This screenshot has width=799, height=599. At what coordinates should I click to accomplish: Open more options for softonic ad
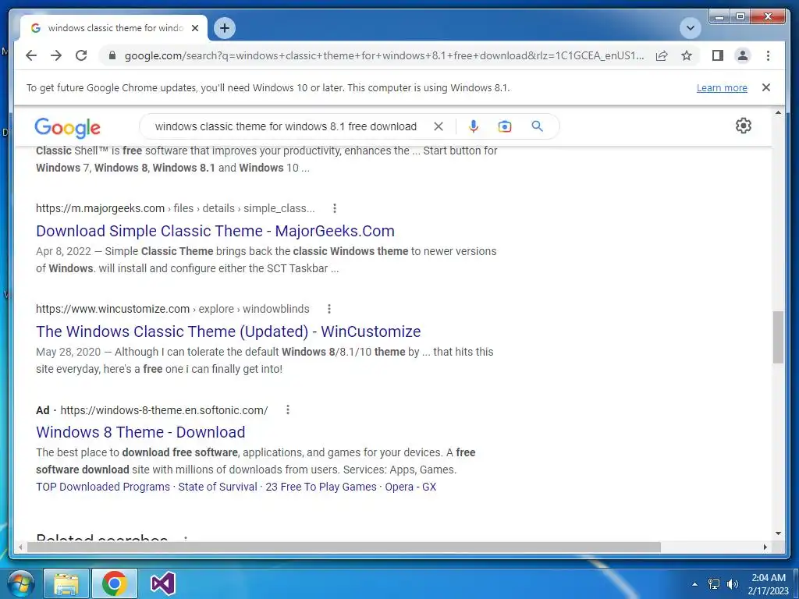pos(287,409)
